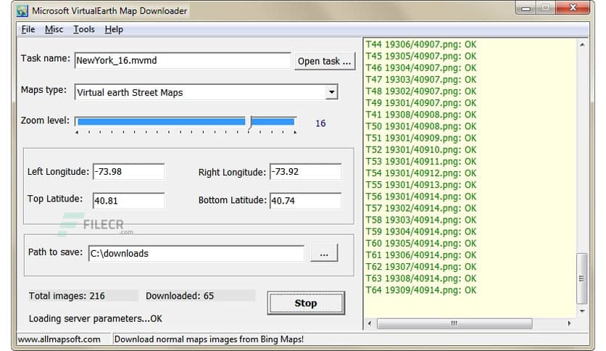Click log line T45 19305/40907.png: OK
Image resolution: width=606 pixels, height=351 pixels.
click(x=421, y=57)
